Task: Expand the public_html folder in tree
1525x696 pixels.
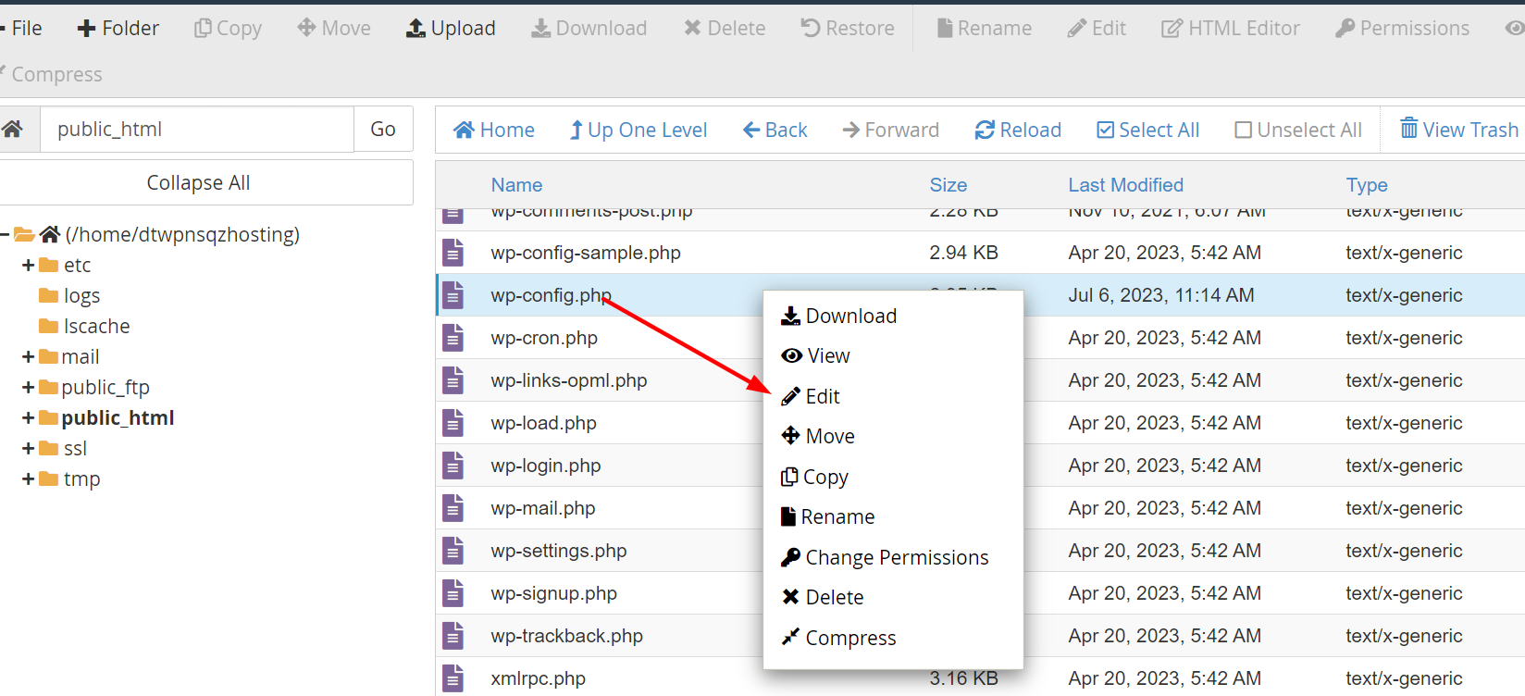Action: coord(28,418)
